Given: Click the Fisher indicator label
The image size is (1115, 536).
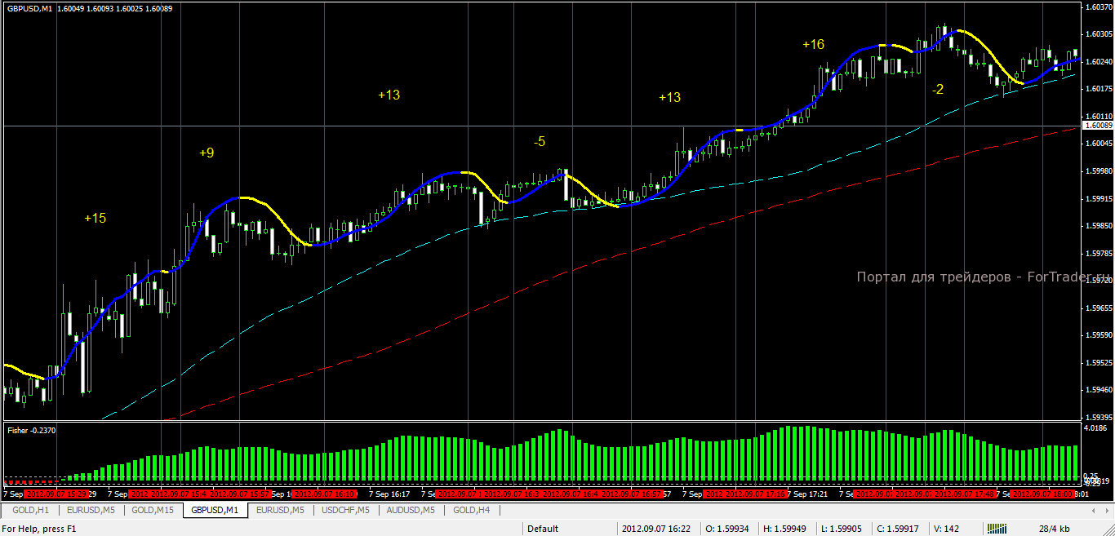Looking at the screenshot, I should (32, 429).
